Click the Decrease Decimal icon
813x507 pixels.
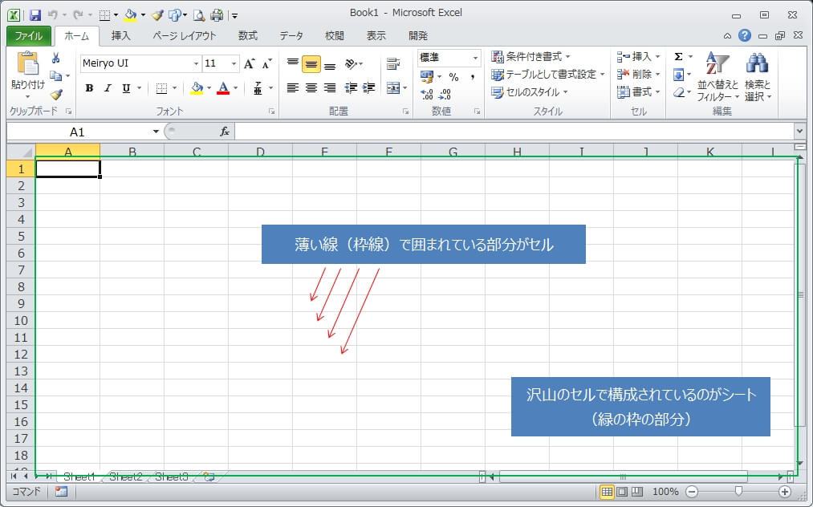click(445, 95)
